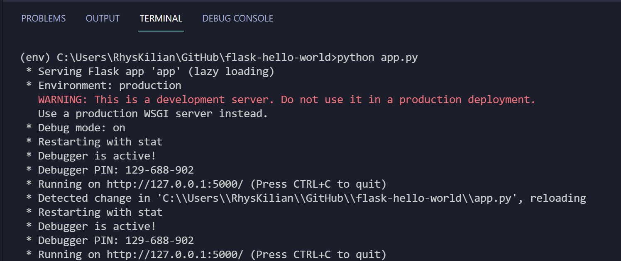Select the TERMINAL tab
Image resolution: width=621 pixels, height=261 pixels.
161,19
